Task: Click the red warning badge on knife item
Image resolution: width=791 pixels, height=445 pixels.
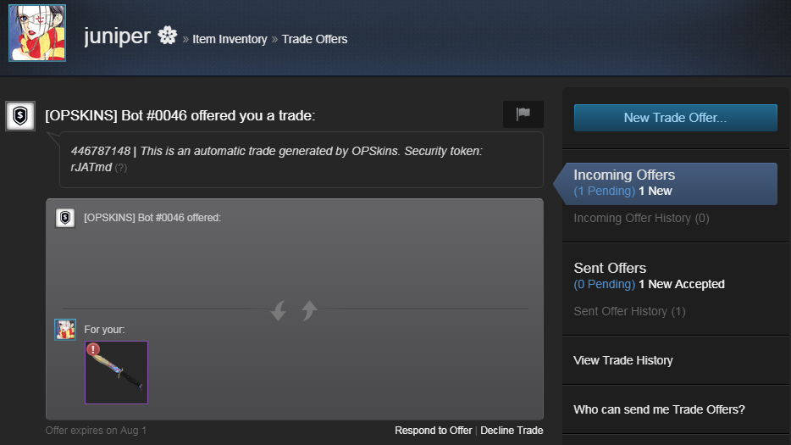Action: pos(93,349)
